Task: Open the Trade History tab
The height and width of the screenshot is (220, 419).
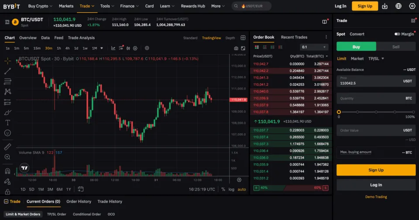Action: pyautogui.click(x=110, y=202)
